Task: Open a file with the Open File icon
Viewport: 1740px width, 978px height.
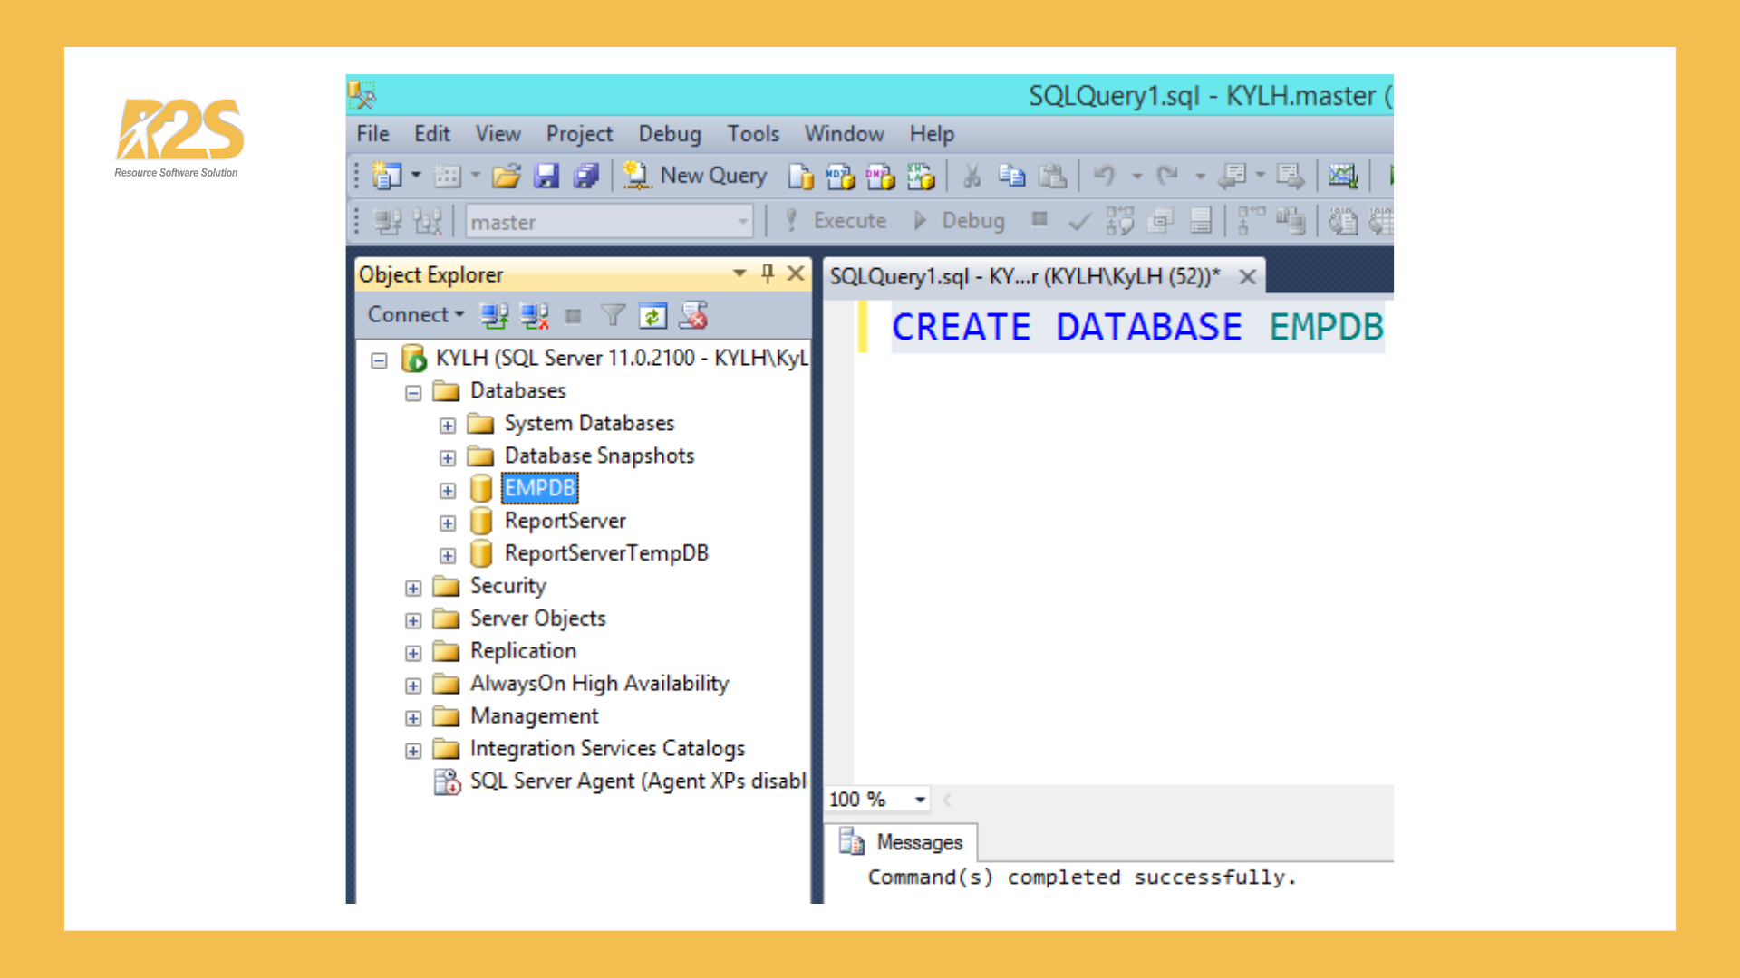Action: click(x=507, y=176)
